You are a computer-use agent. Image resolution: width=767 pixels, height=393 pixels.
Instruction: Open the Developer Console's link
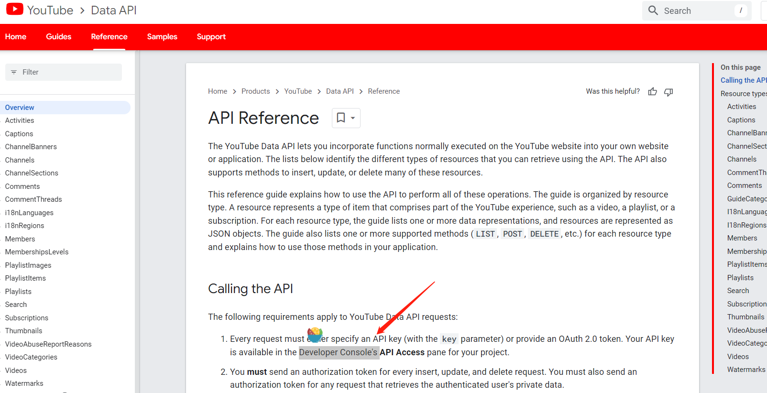click(339, 352)
